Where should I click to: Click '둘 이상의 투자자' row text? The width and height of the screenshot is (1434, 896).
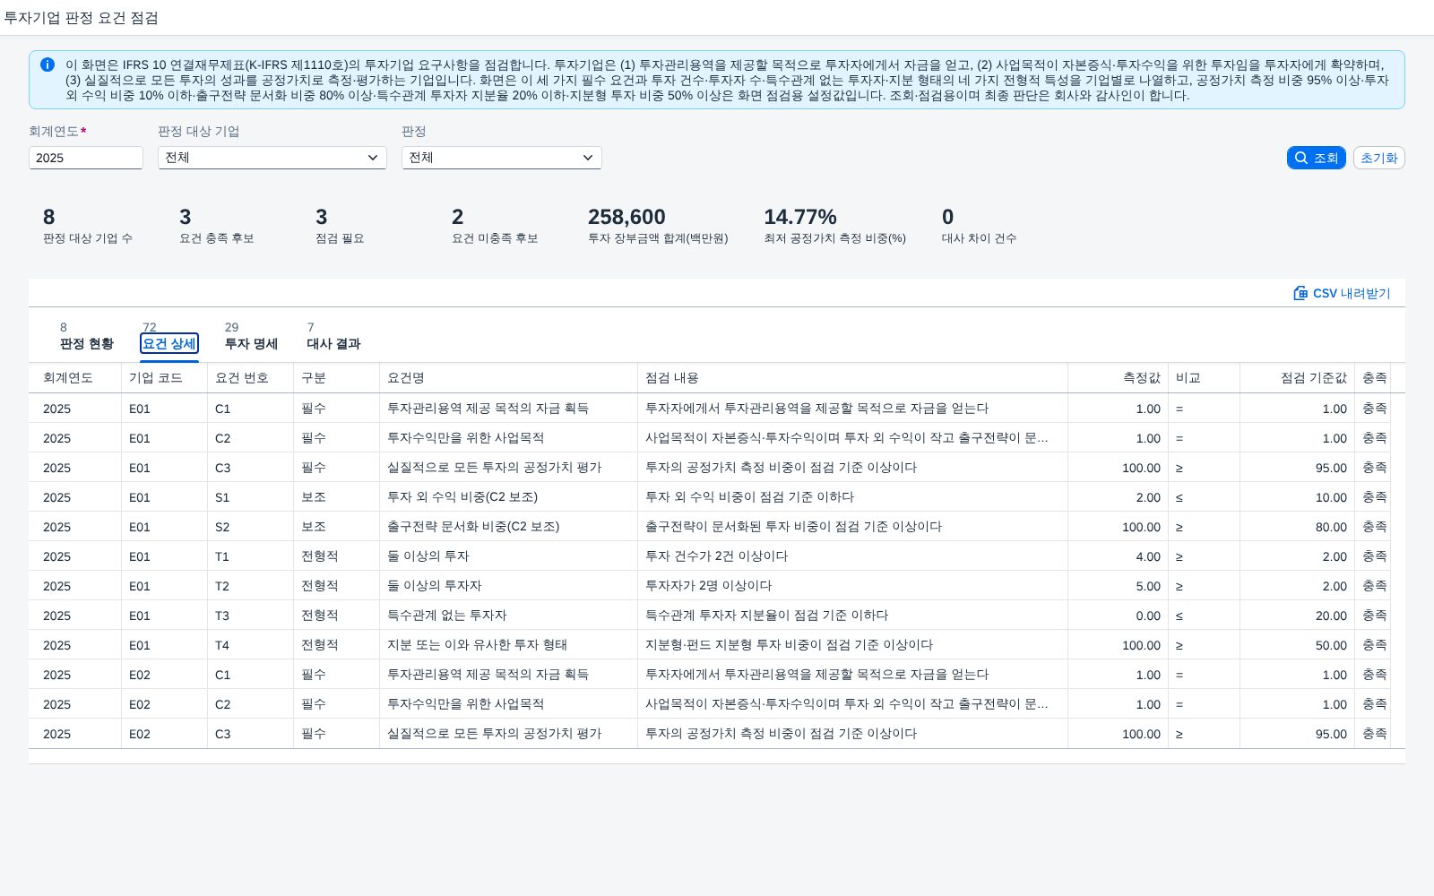435,586
